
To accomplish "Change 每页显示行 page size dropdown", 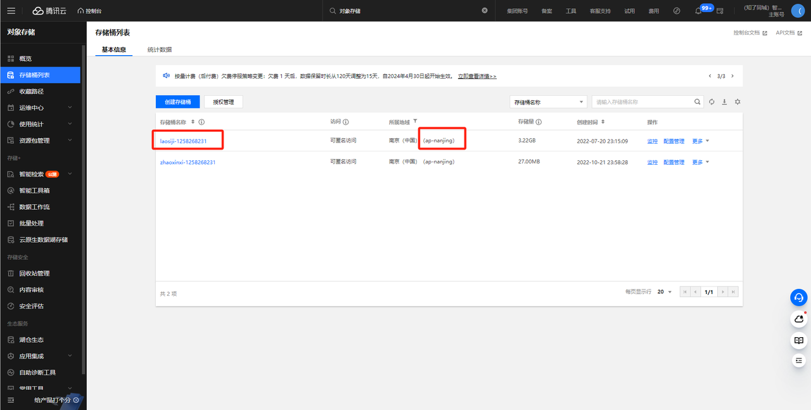I will [663, 291].
